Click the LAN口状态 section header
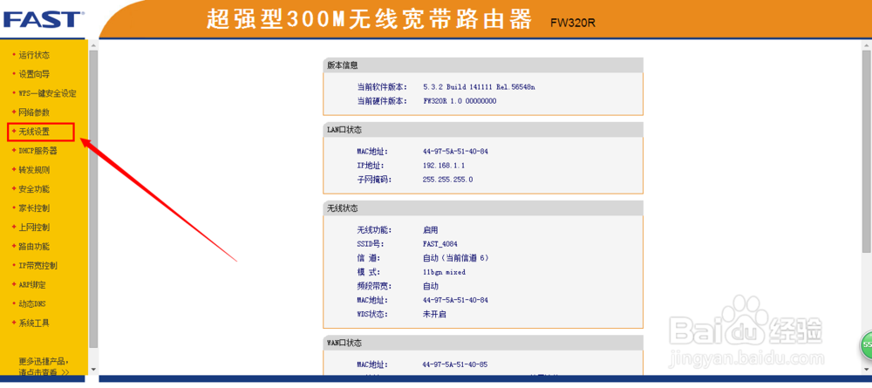 point(483,130)
